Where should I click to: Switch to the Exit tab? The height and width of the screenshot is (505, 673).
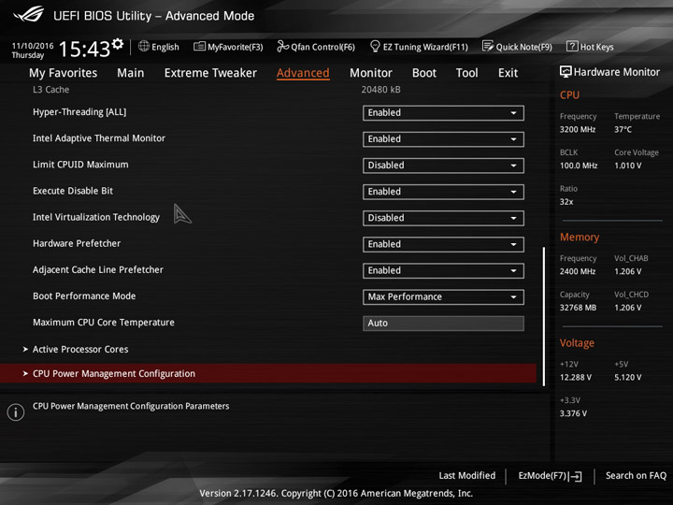pyautogui.click(x=508, y=73)
